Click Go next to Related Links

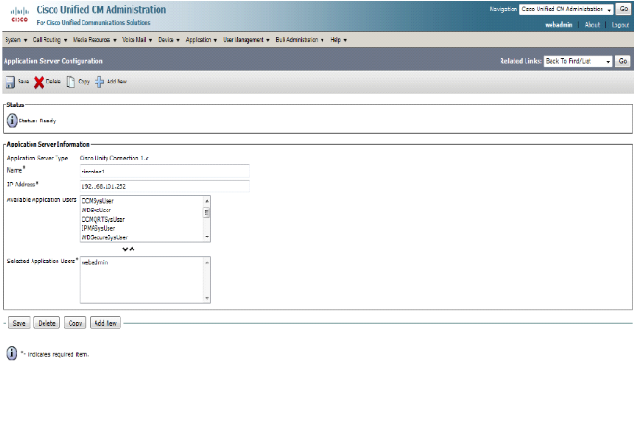point(623,61)
